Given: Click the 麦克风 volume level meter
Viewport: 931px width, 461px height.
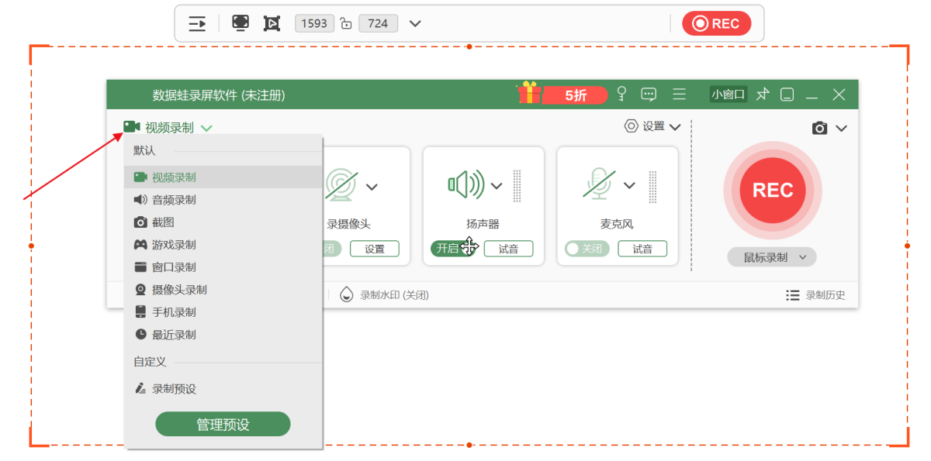Looking at the screenshot, I should [x=652, y=186].
